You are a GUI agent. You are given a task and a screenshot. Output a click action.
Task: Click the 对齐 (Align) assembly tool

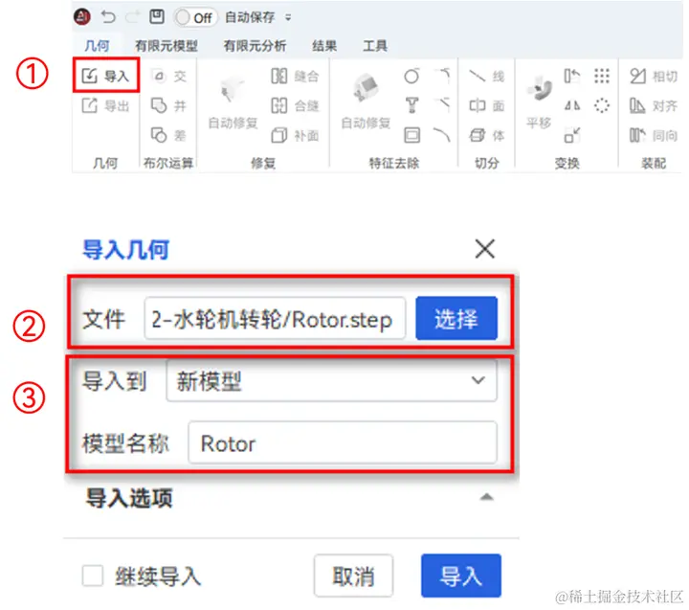654,105
